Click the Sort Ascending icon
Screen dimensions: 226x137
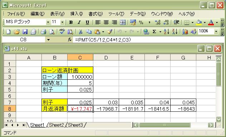point(167,32)
